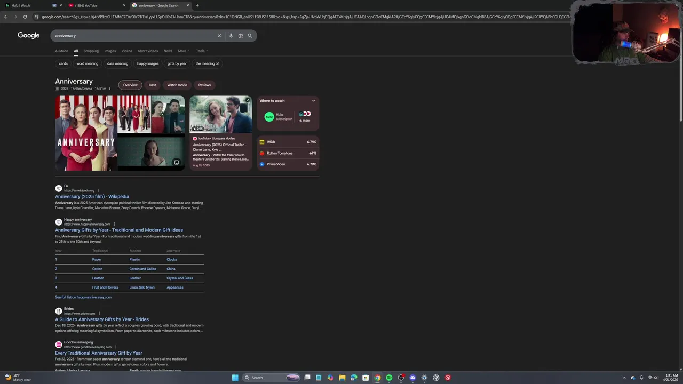Image resolution: width=683 pixels, height=384 pixels.
Task: Select the Watch movie chip
Action: point(177,85)
